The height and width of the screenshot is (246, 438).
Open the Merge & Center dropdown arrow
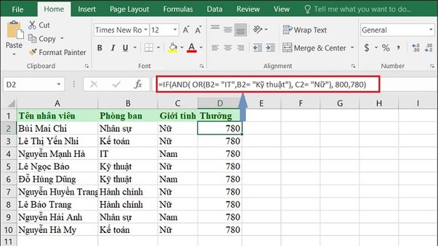(352, 47)
